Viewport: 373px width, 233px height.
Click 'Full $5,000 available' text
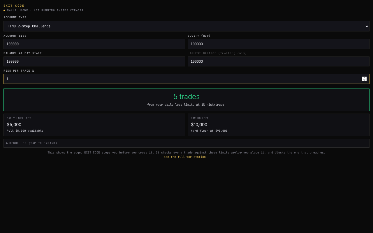25,131
